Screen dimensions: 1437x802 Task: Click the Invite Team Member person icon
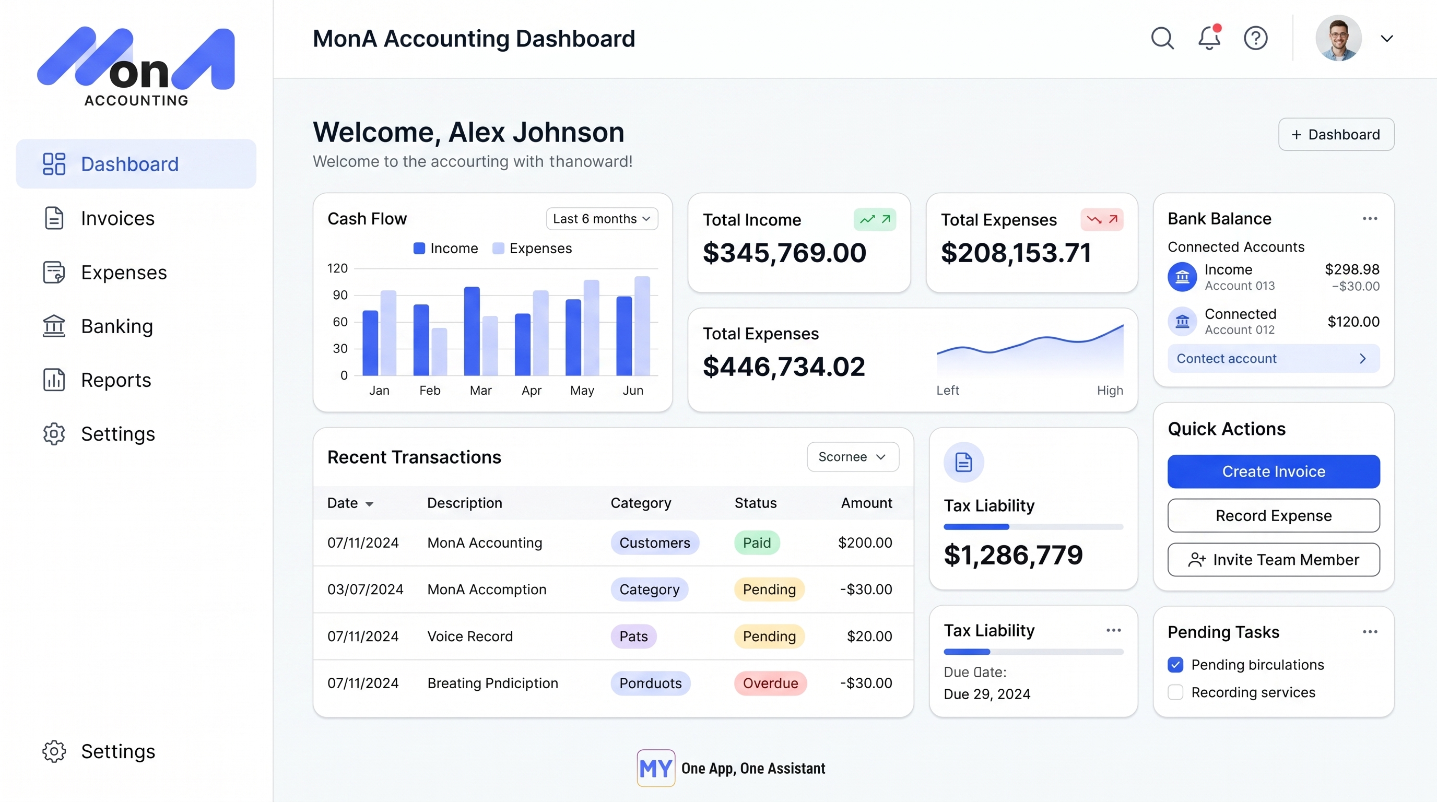point(1197,560)
